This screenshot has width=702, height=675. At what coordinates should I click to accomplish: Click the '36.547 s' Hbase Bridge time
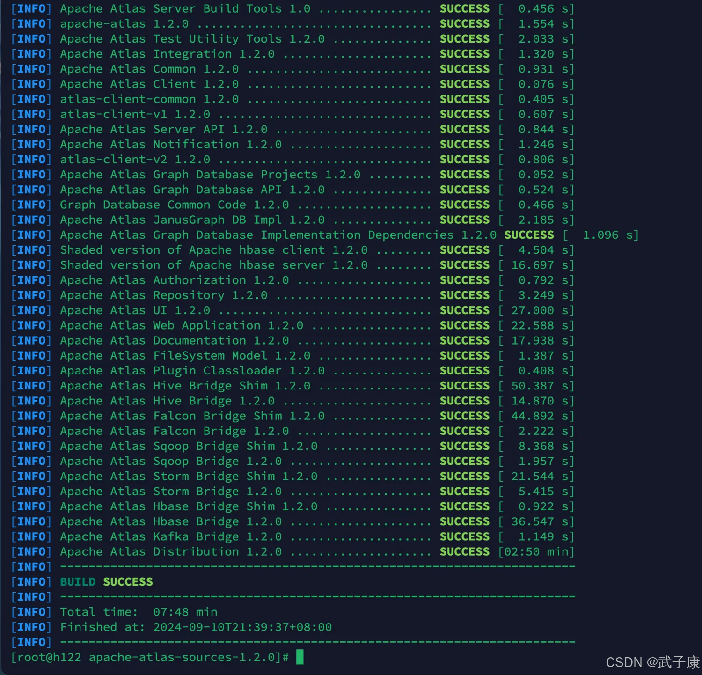[540, 522]
